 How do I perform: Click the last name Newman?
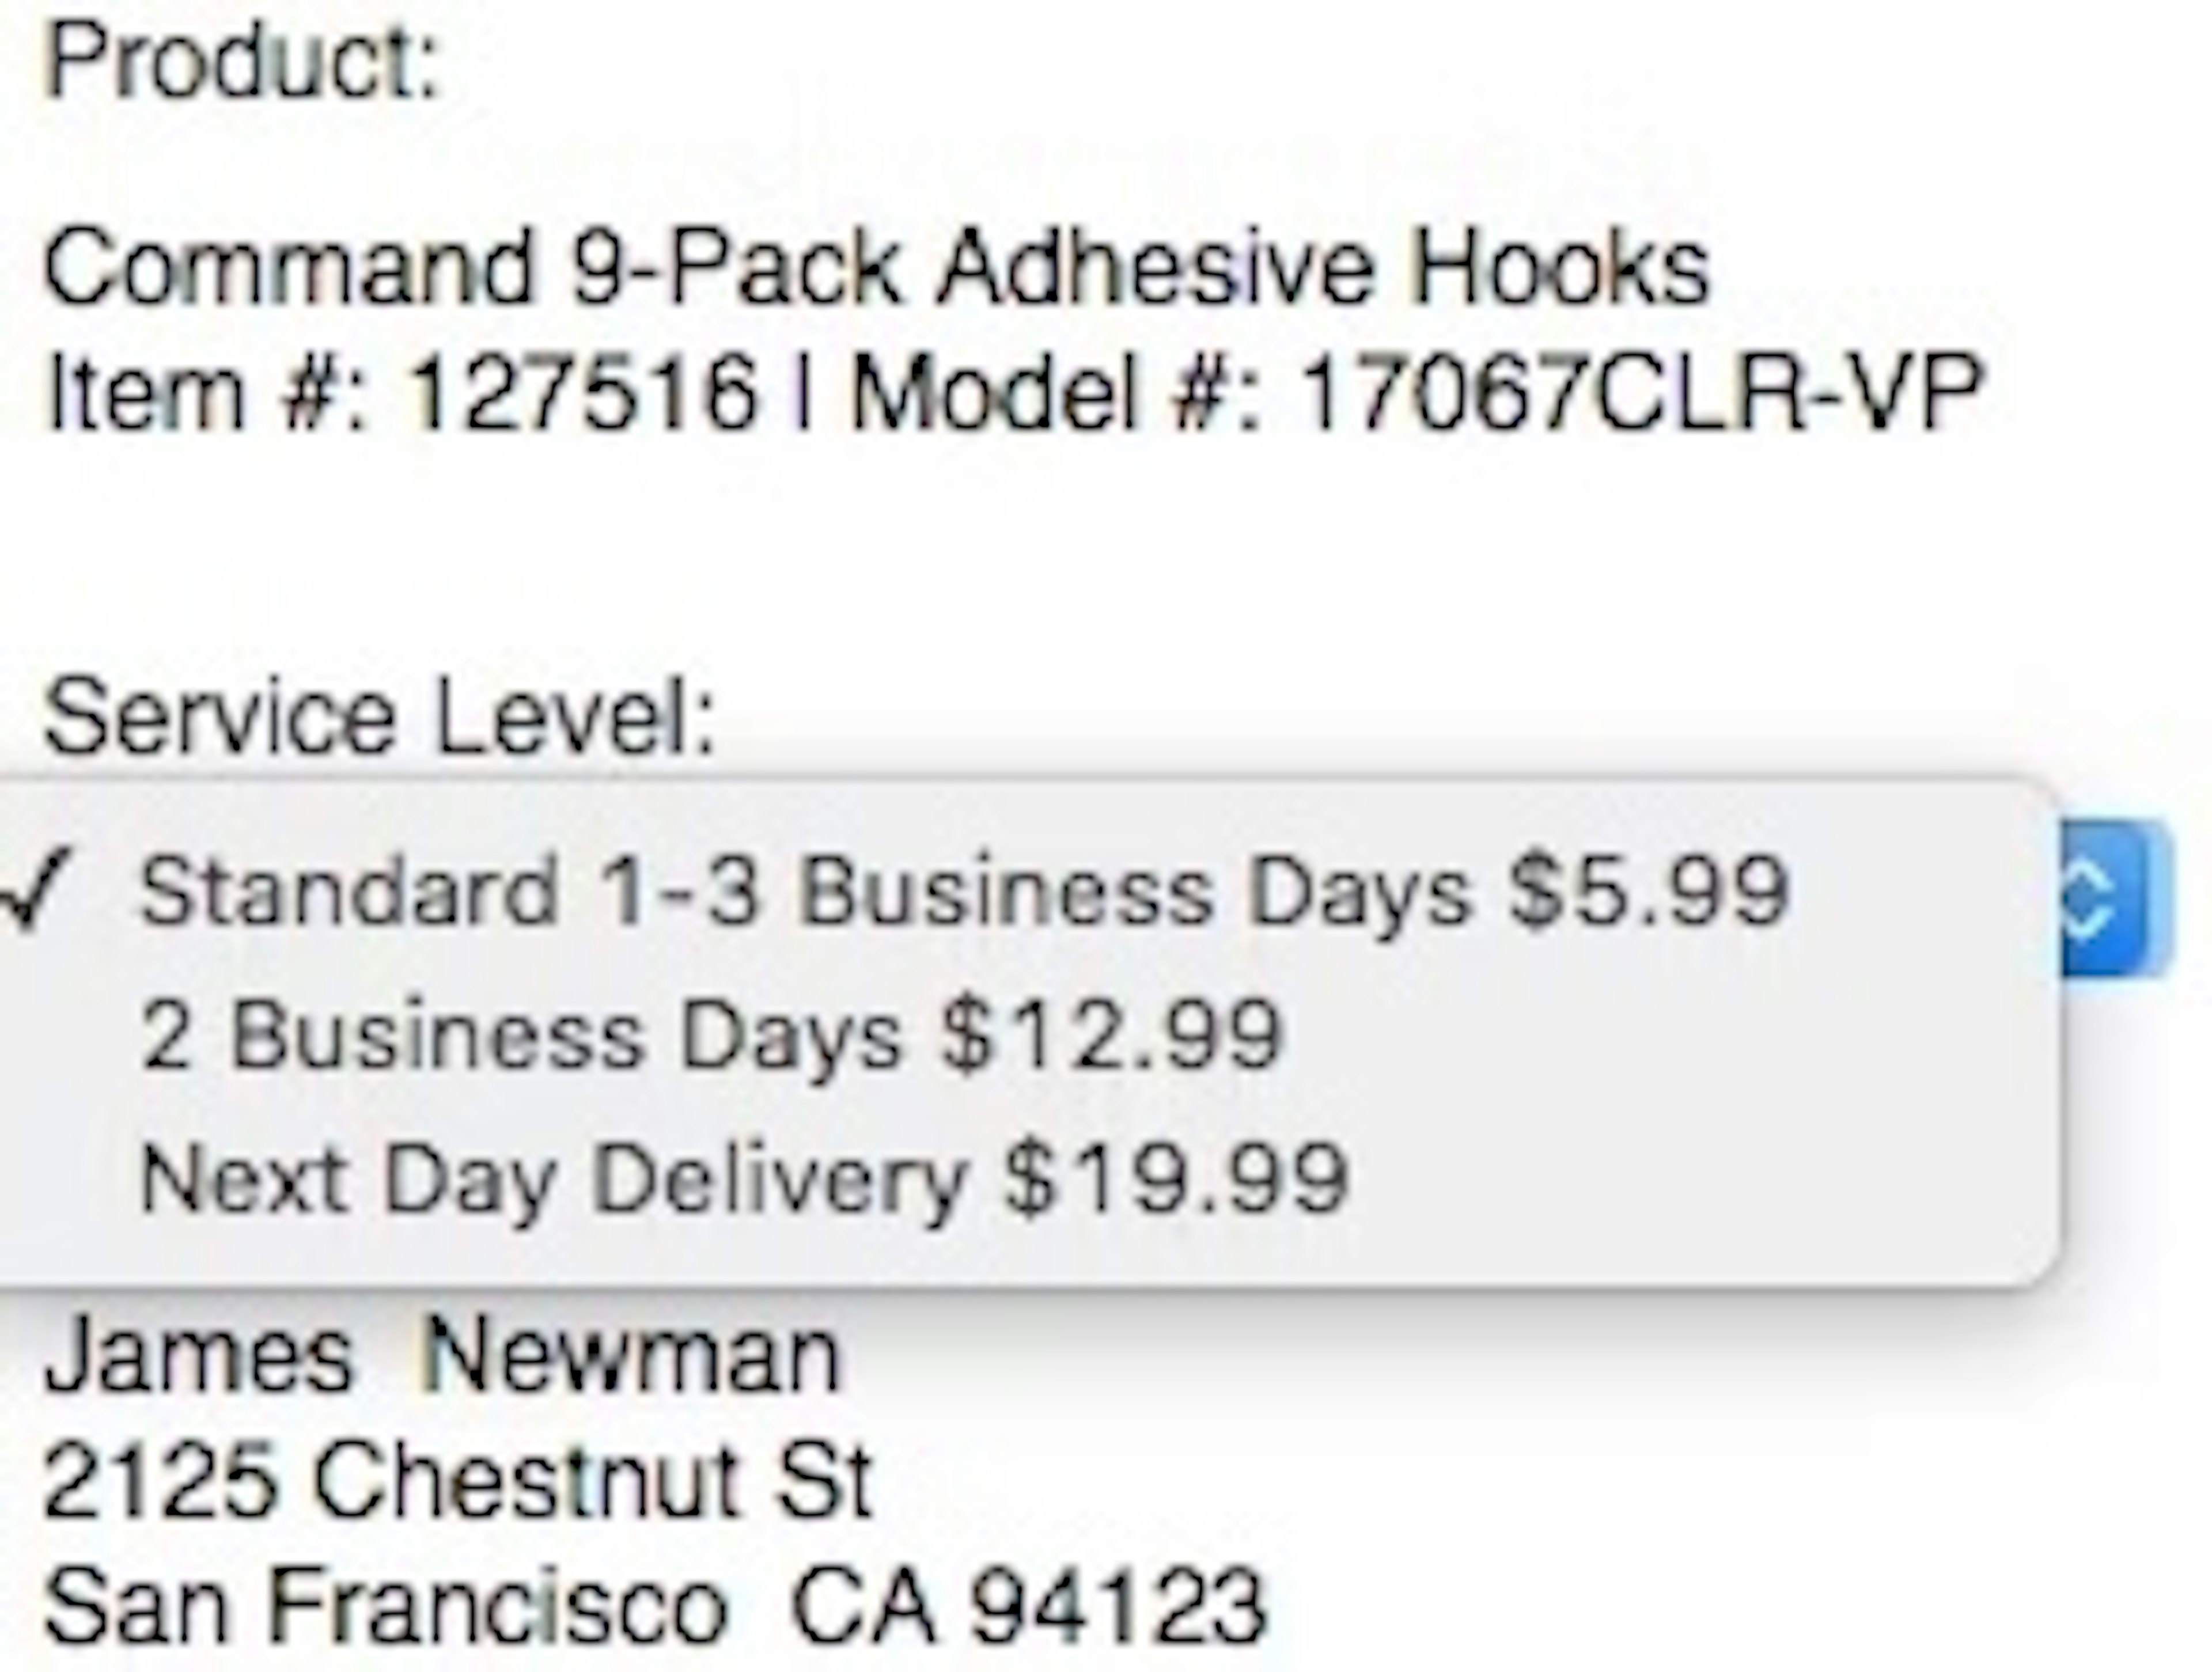click(x=632, y=1356)
